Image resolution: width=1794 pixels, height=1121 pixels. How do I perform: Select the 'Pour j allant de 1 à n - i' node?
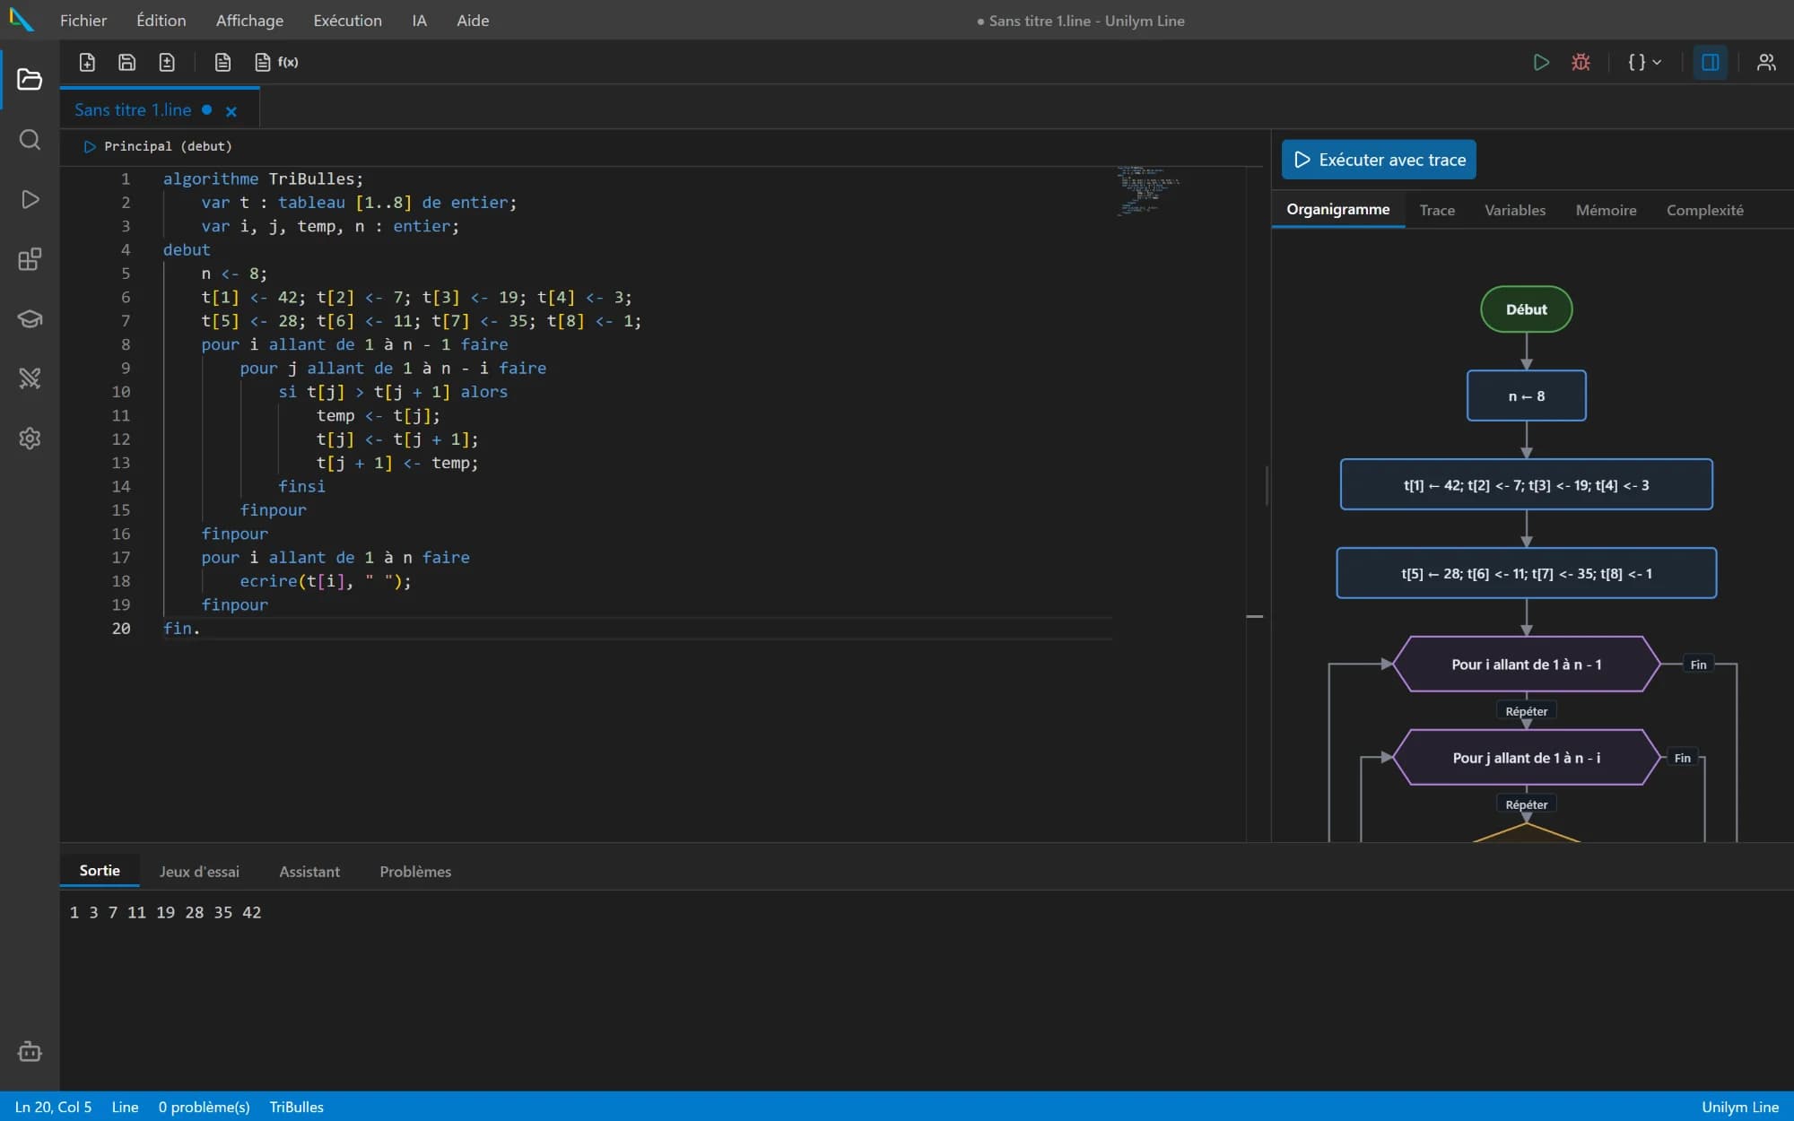tap(1526, 758)
